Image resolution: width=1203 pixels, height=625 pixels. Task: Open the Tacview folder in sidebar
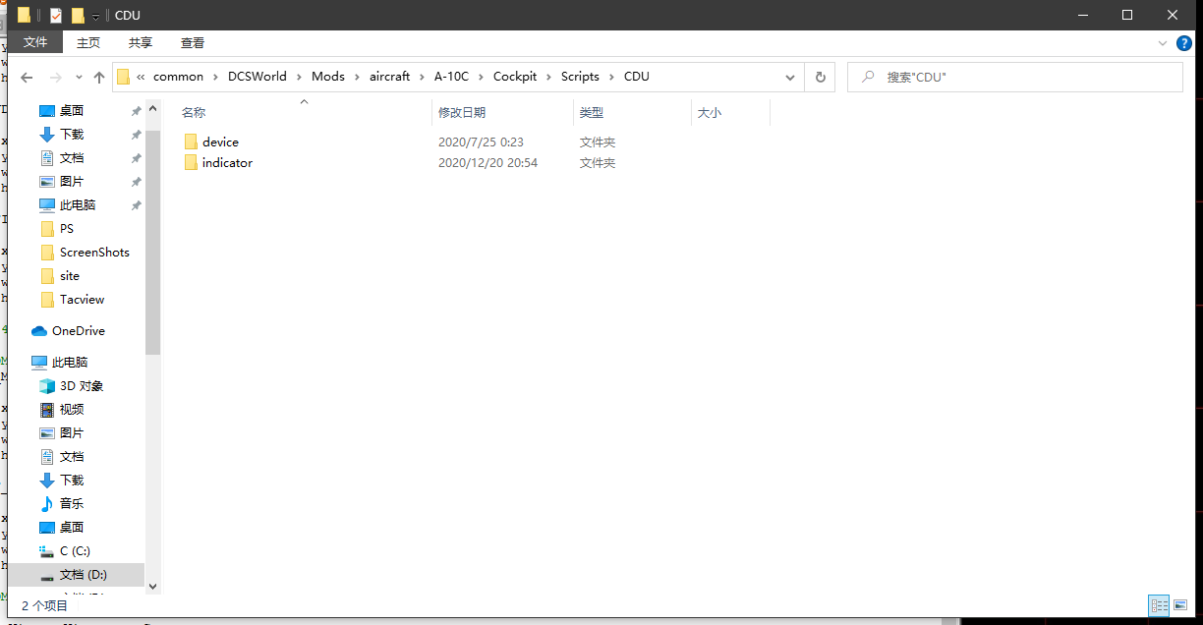[82, 300]
